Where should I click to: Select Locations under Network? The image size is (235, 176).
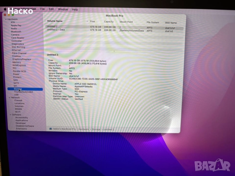19,103
